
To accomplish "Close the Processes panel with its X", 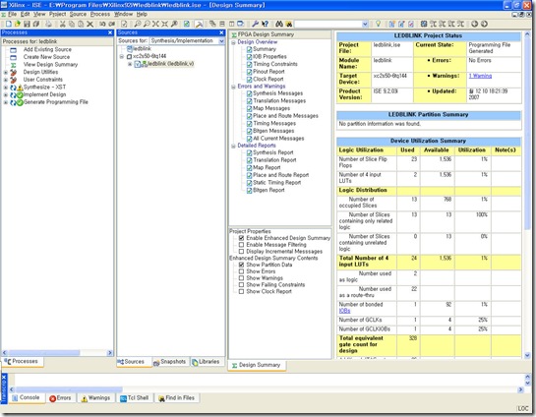I will tap(110, 32).
